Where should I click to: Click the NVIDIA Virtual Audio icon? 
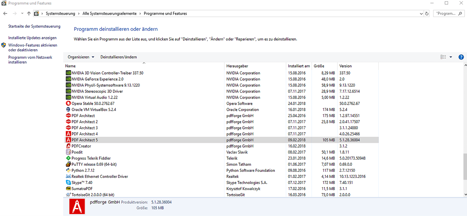pos(68,97)
